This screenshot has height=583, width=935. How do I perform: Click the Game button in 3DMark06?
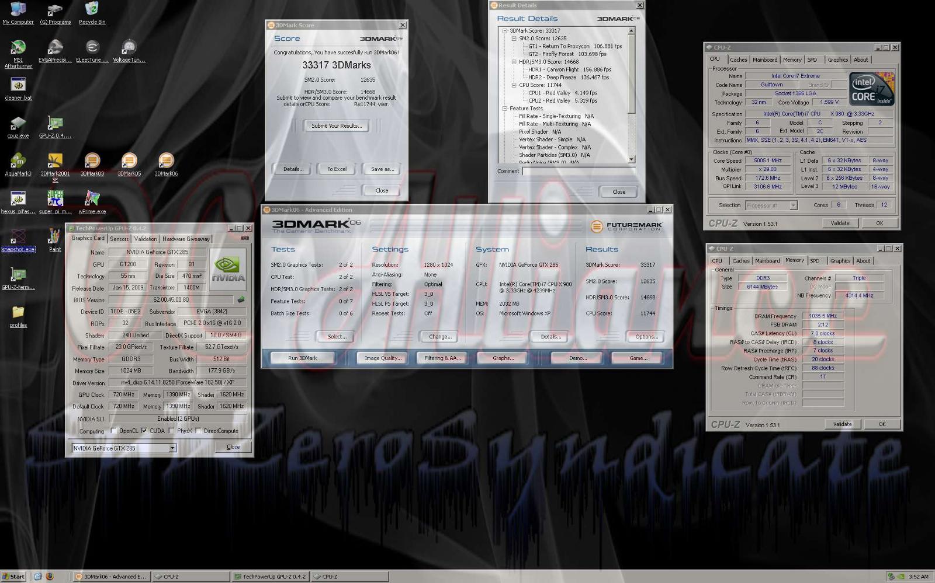[x=638, y=358]
